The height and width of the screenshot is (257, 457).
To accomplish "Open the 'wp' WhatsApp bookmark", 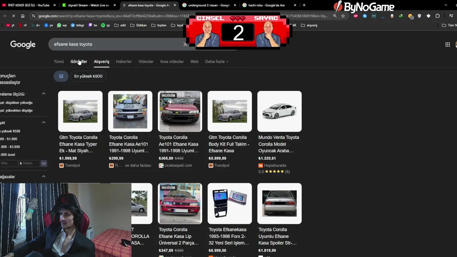I will point(62,25).
